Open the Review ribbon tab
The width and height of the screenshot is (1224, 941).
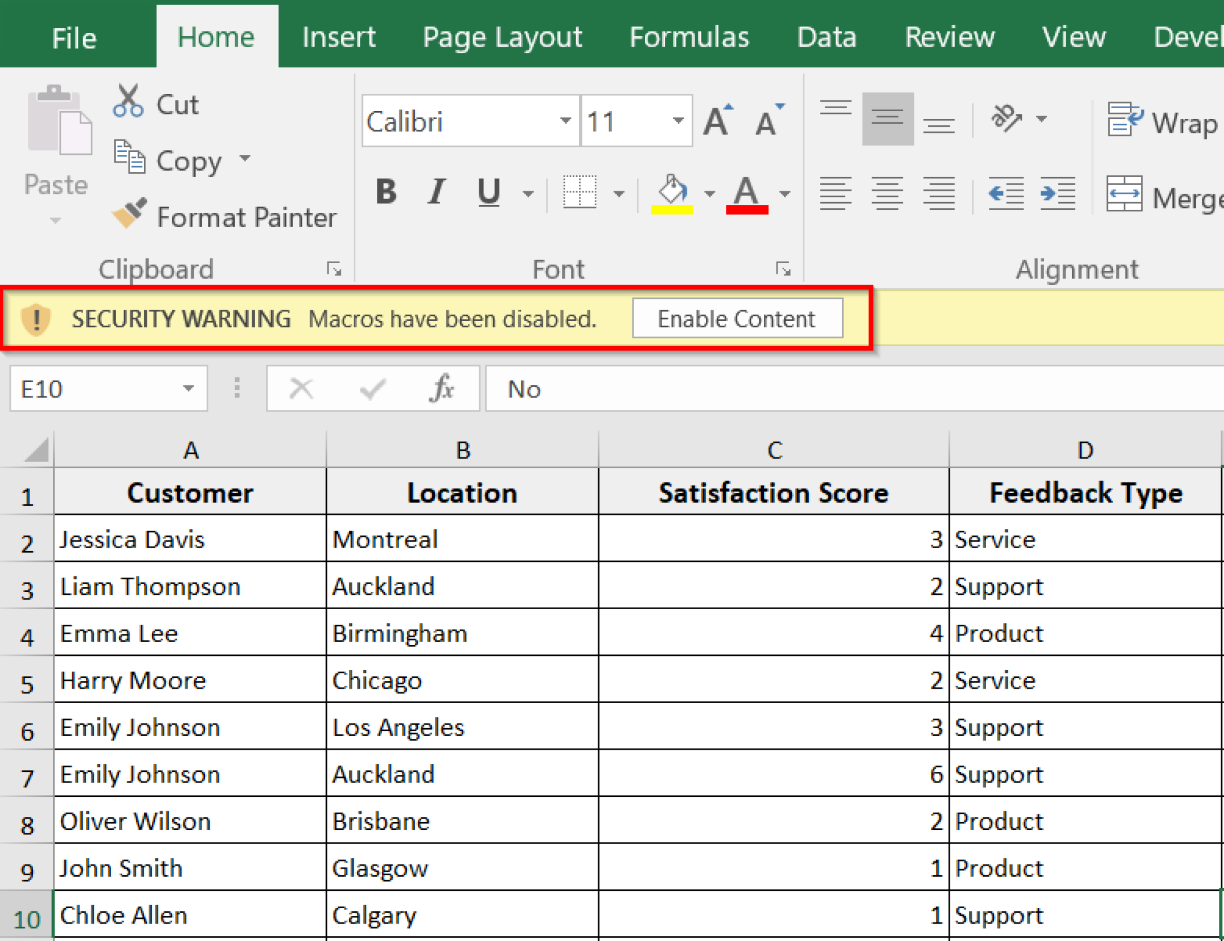(949, 37)
